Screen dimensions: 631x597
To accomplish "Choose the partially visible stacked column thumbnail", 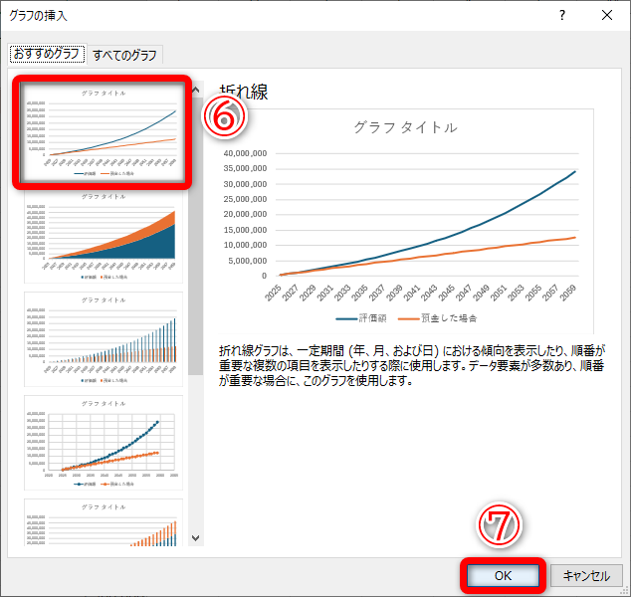I will [x=104, y=522].
